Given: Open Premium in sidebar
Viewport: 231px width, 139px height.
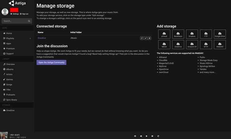Looking at the screenshot, I should point(9,49).
